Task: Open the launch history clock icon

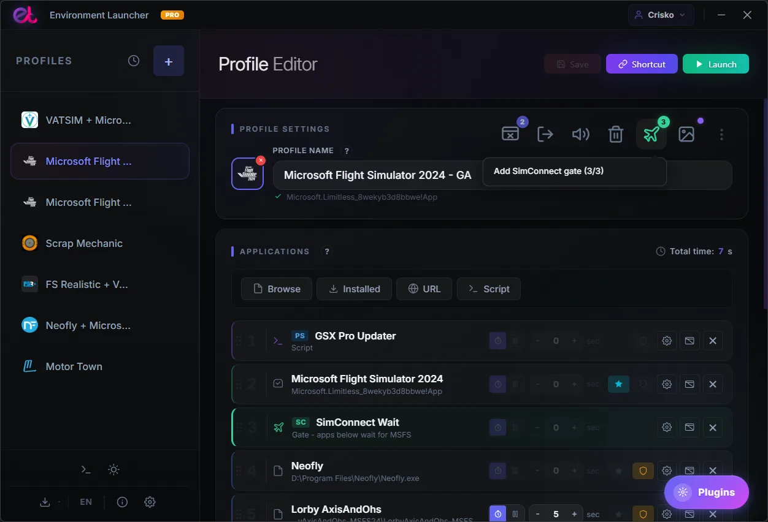Action: click(134, 61)
